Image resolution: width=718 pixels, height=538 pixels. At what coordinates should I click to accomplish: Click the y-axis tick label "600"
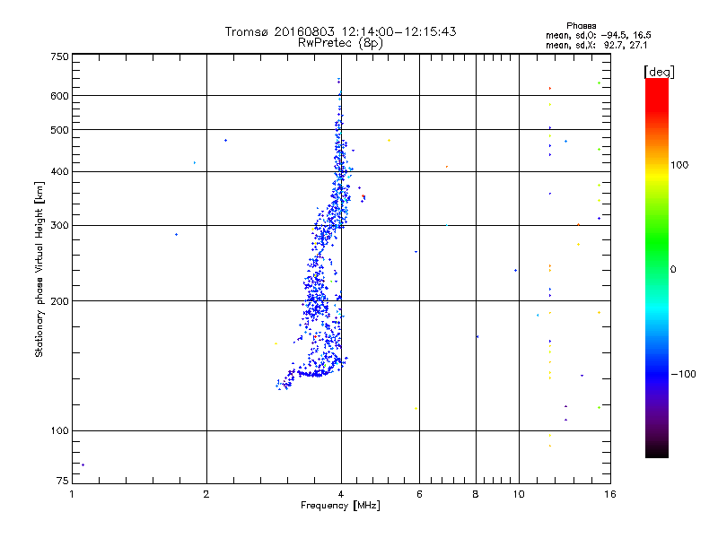pyautogui.click(x=59, y=96)
